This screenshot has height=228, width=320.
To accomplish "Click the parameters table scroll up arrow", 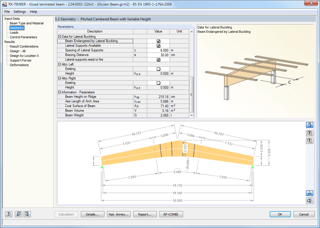I will 191,32.
